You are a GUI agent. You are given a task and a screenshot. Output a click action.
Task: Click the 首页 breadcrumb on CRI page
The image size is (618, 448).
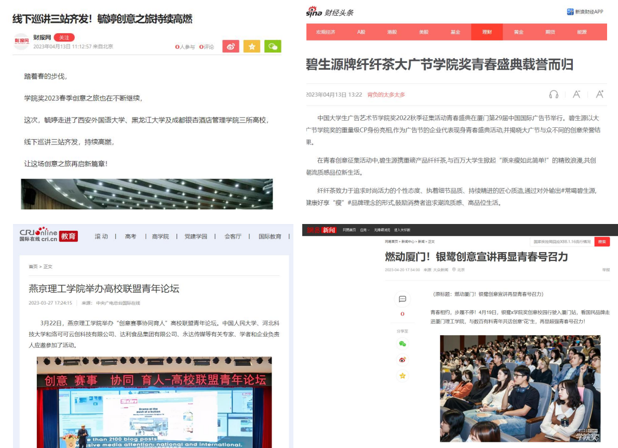[x=33, y=267]
